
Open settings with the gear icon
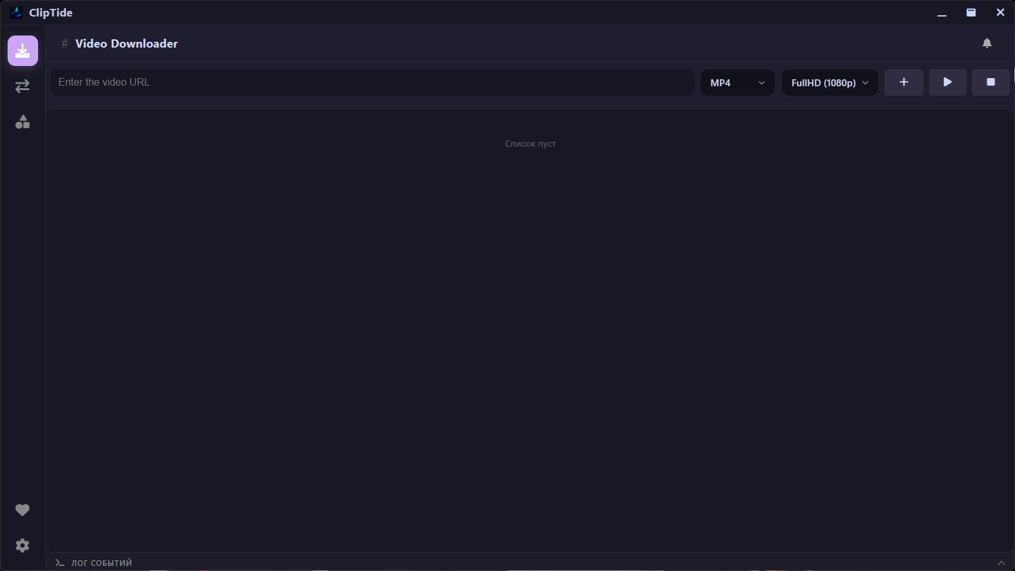click(x=22, y=545)
